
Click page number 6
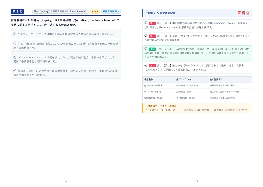(66, 181)
